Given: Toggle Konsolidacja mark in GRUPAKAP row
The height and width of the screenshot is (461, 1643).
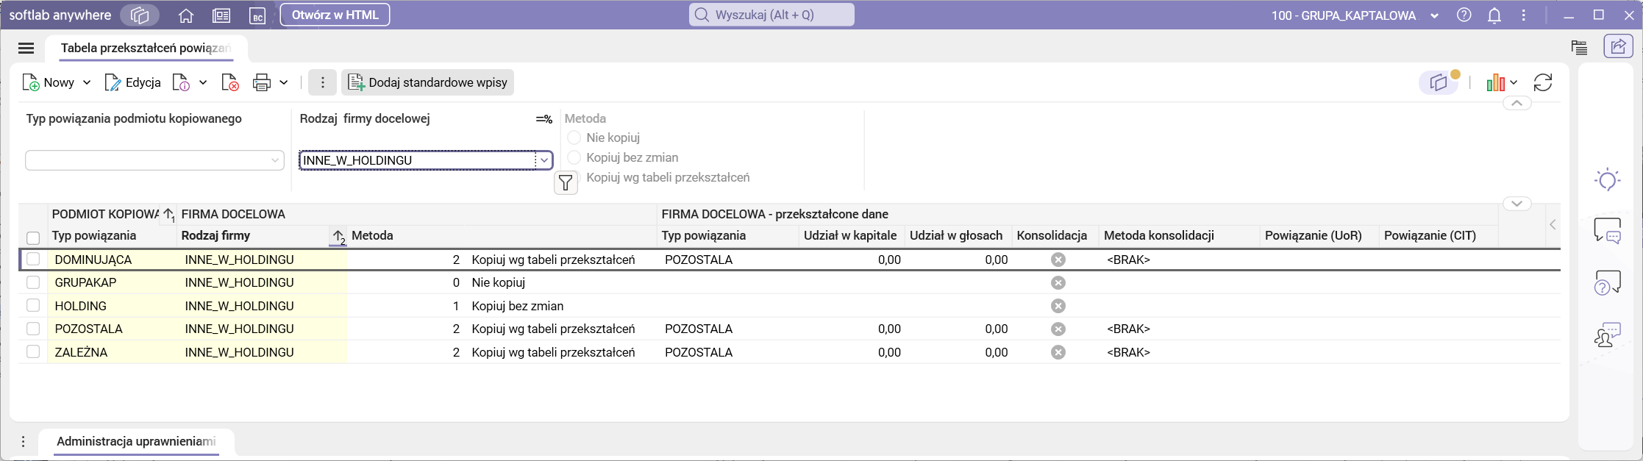Looking at the screenshot, I should pyautogui.click(x=1058, y=282).
